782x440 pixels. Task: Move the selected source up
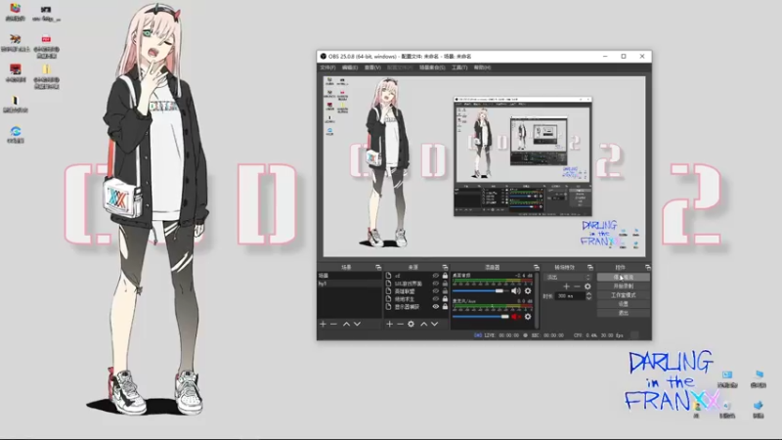click(424, 325)
